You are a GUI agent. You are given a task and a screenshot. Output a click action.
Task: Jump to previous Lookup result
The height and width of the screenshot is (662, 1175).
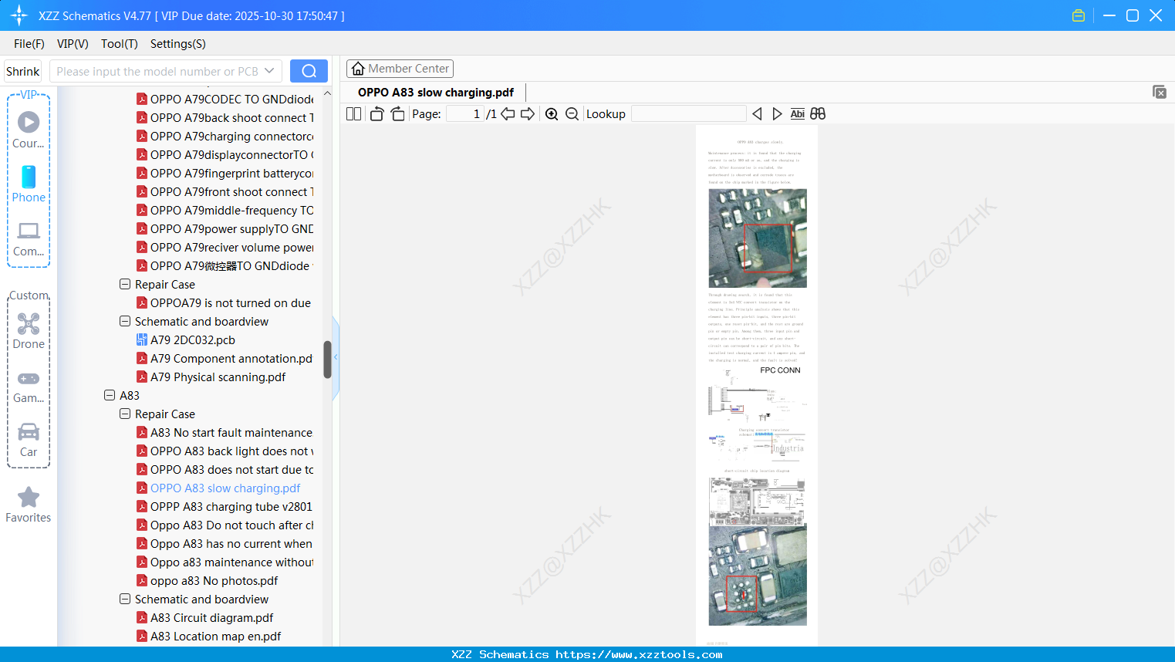757,114
